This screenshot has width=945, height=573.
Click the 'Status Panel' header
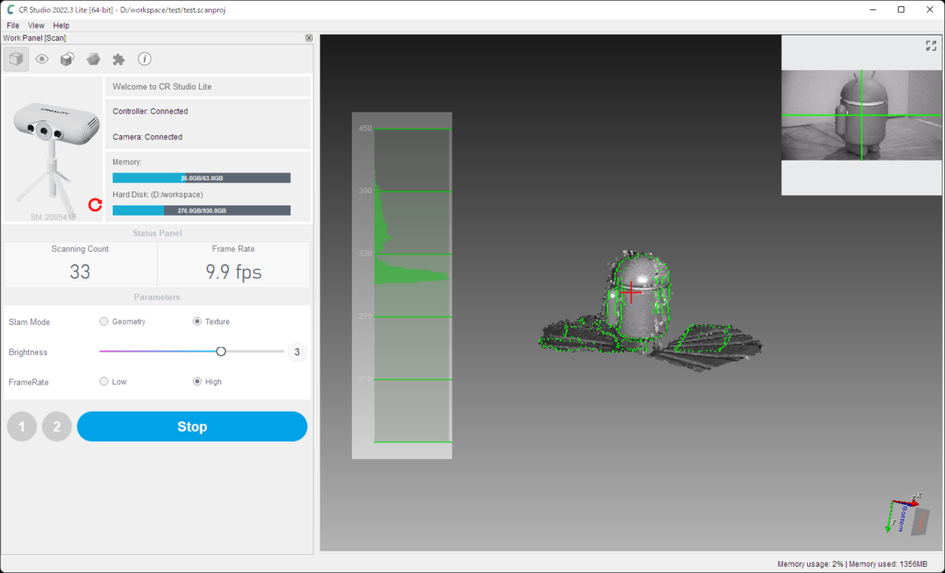pyautogui.click(x=157, y=233)
